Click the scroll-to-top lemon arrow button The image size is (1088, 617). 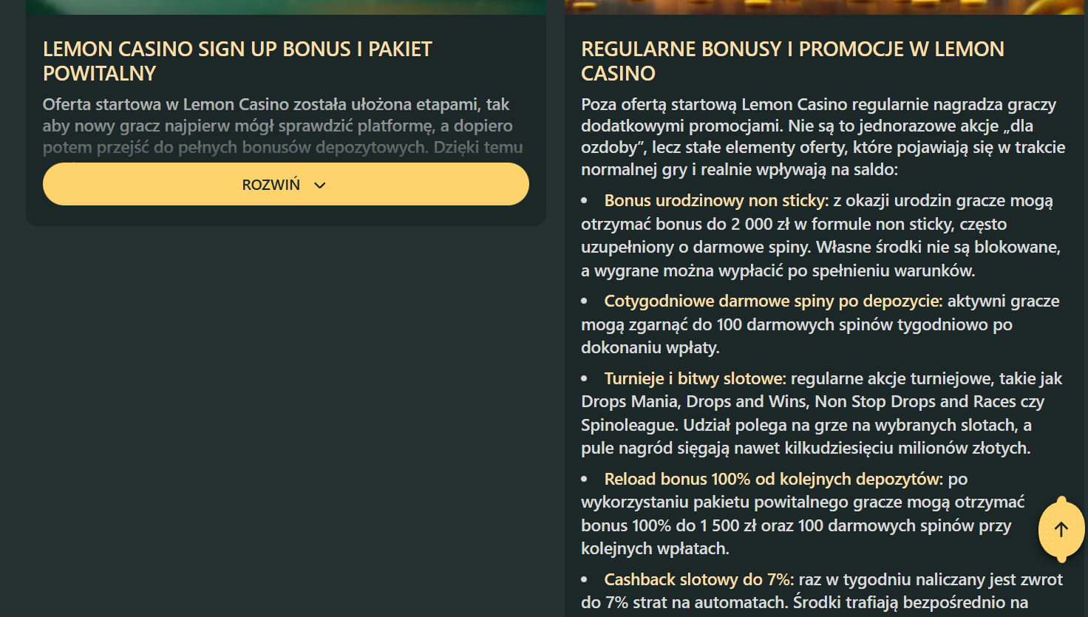click(1061, 529)
